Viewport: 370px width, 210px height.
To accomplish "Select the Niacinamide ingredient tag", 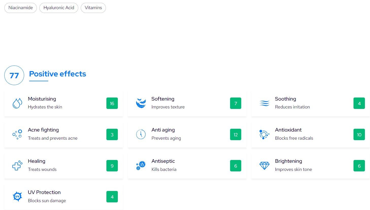I will [21, 8].
